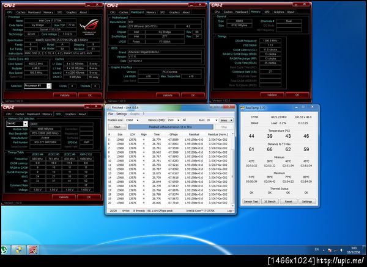Click the RealTemp title bar icon
Viewport: 367px width, 267px height.
click(x=243, y=108)
